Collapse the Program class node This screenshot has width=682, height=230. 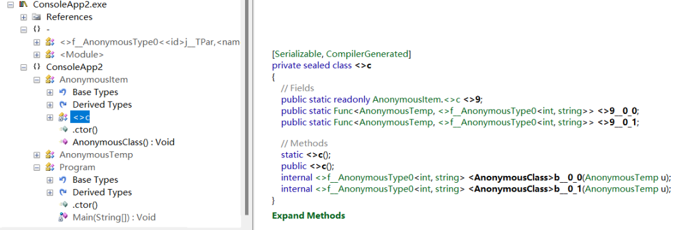pyautogui.click(x=37, y=167)
